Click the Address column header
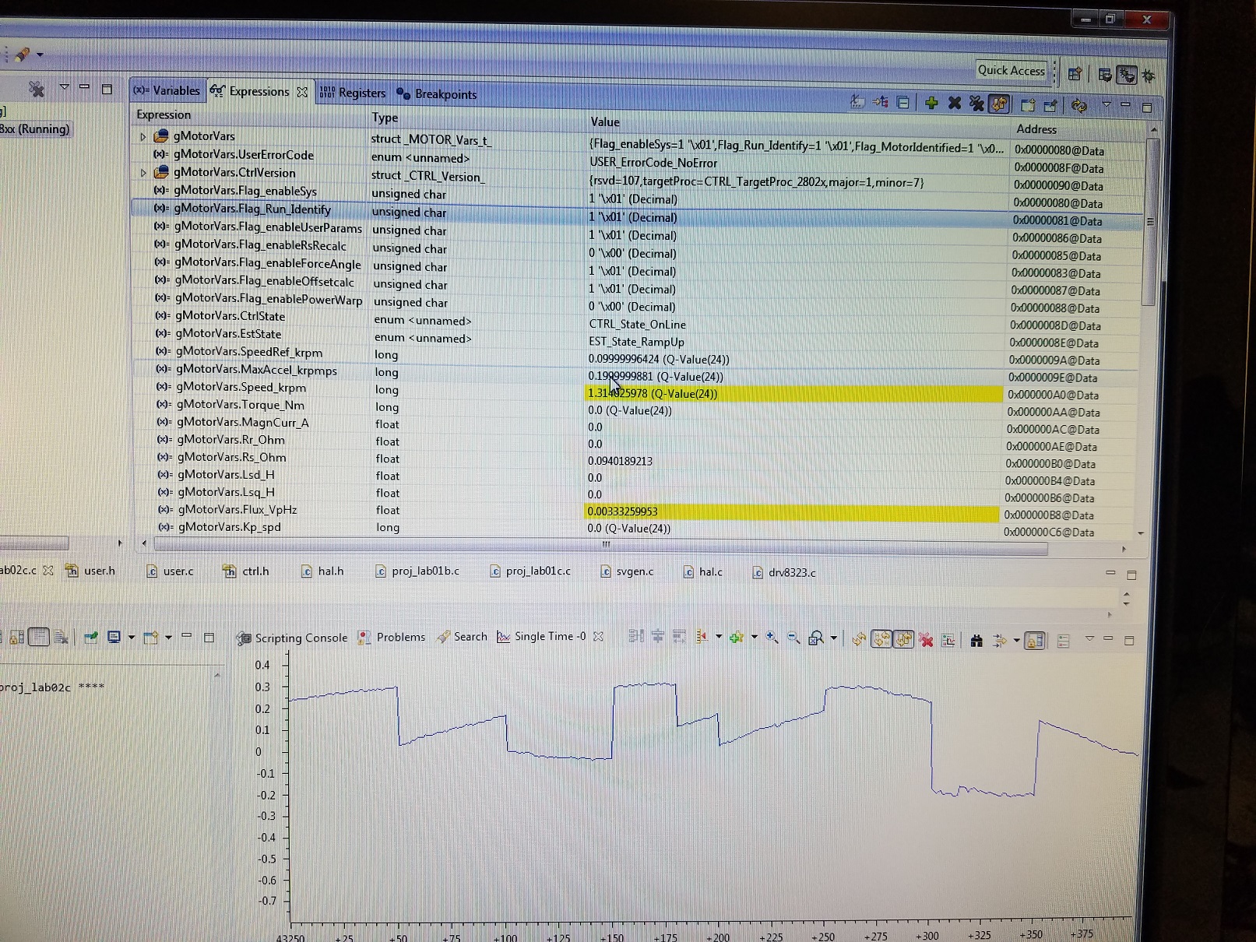The height and width of the screenshot is (942, 1256). pos(1036,129)
